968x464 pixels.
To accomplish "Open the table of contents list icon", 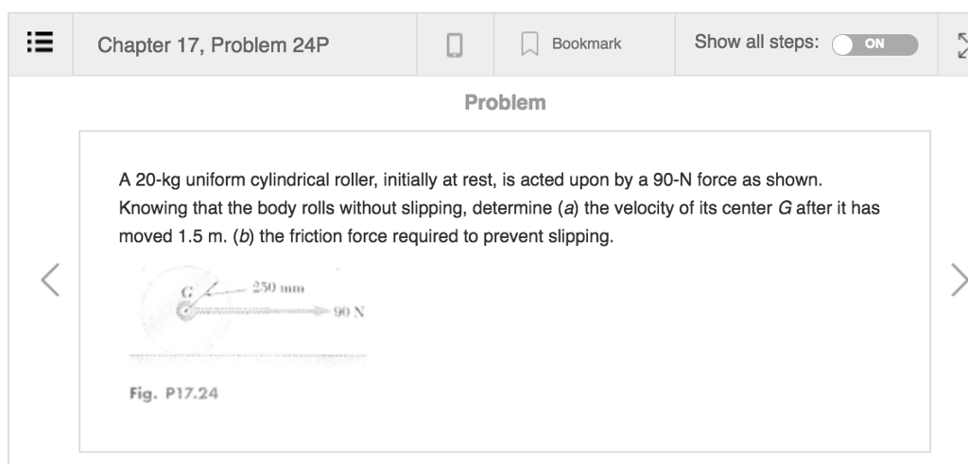I will pos(40,43).
